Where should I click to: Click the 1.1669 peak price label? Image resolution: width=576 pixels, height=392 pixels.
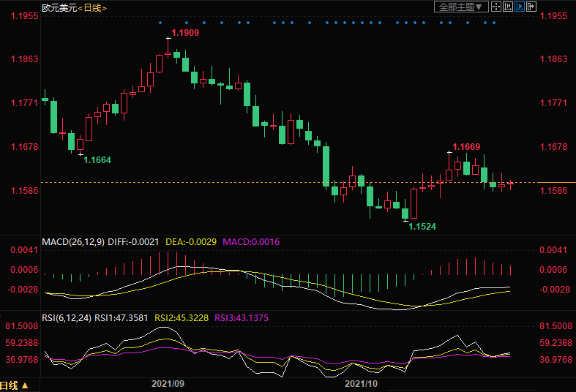[x=466, y=147]
